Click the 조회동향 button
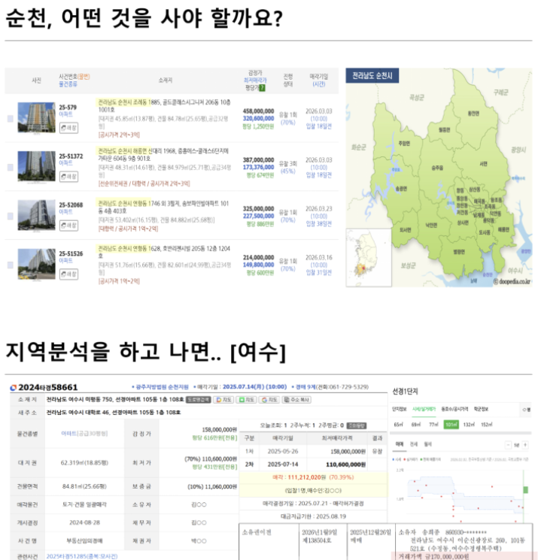Image resolution: width=538 pixels, height=560 pixels. pyautogui.click(x=357, y=425)
